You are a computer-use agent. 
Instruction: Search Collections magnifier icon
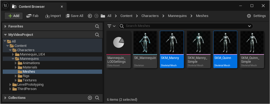pos(97,98)
